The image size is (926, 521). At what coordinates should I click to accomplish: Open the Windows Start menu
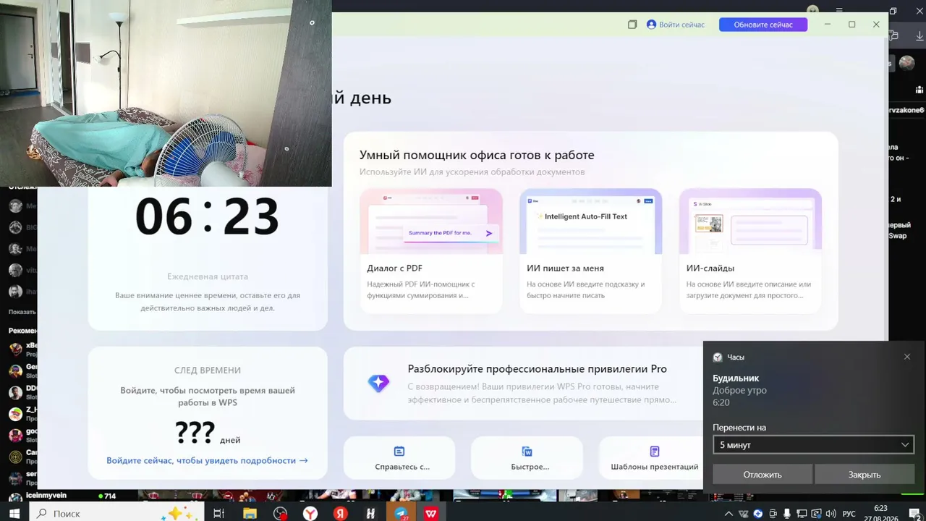pyautogui.click(x=14, y=513)
